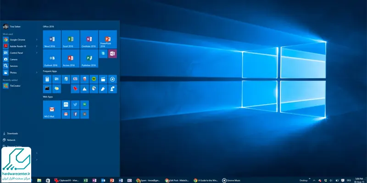
Task: Switch to Excel on the taskbar
Action: pos(86,180)
